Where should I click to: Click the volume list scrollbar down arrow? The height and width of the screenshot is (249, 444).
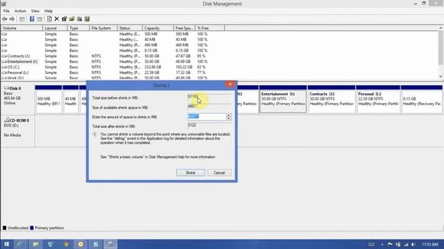click(x=441, y=77)
